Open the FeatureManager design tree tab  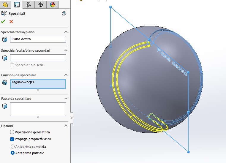(x=5, y=4)
